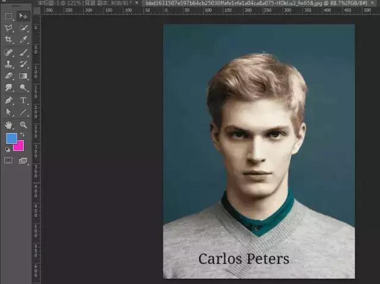Select the Polygonal Lasso tool
This screenshot has width=380, height=284.
8,28
